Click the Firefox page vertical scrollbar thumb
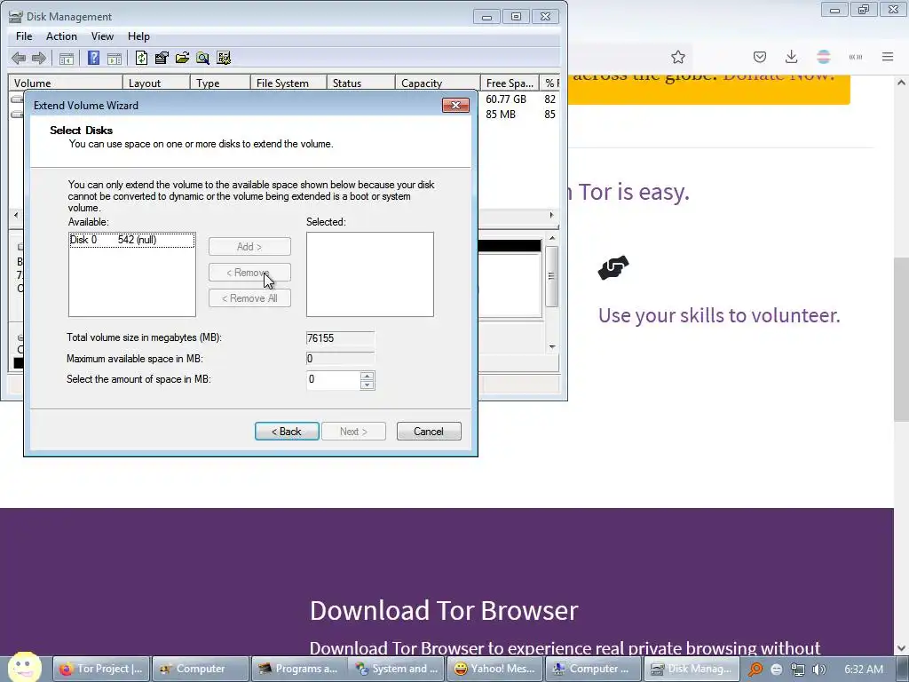909x682 pixels. tap(901, 339)
